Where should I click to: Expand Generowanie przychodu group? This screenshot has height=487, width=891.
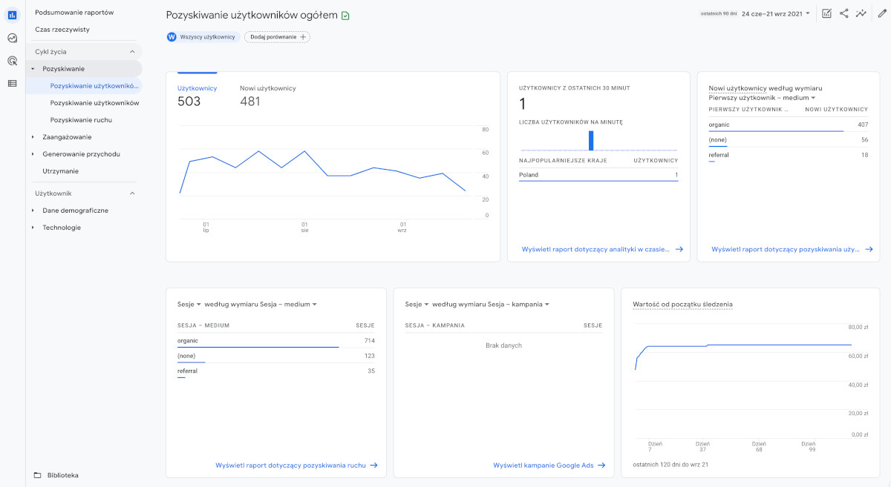[33, 154]
